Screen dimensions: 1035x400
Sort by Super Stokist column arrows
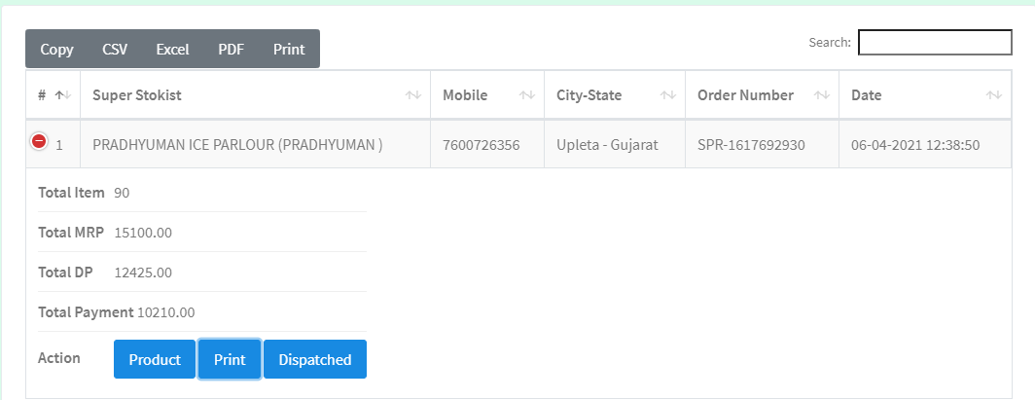point(413,95)
